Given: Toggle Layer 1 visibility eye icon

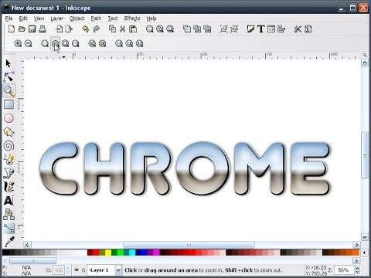Looking at the screenshot, I should [x=77, y=270].
